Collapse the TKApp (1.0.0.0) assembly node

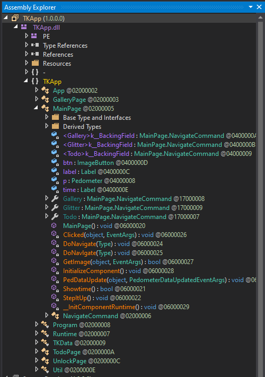point(6,17)
